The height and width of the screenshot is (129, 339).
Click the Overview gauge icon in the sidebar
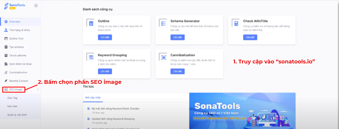(x=6, y=21)
